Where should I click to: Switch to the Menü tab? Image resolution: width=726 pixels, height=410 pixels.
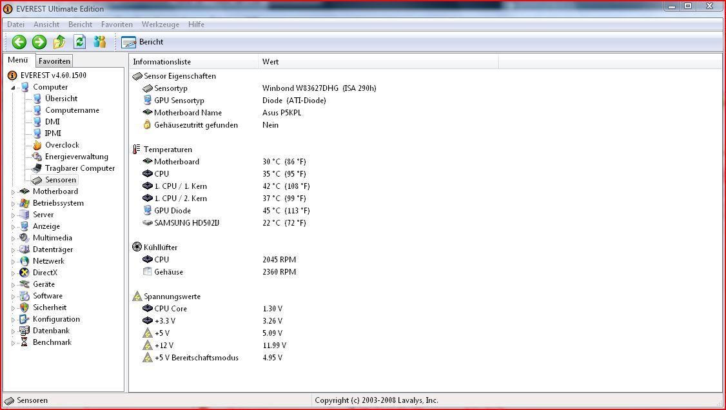tap(18, 60)
